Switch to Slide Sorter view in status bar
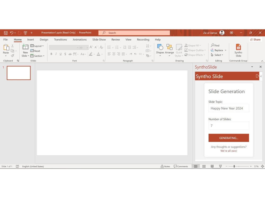This screenshot has width=265, height=199. [x=204, y=166]
